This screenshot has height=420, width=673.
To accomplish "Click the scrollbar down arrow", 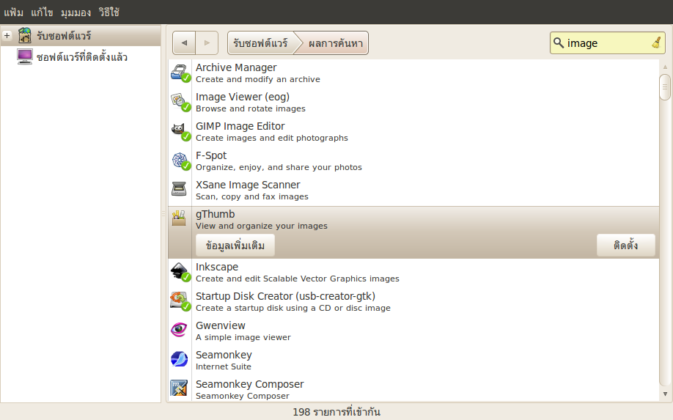I will [665, 394].
